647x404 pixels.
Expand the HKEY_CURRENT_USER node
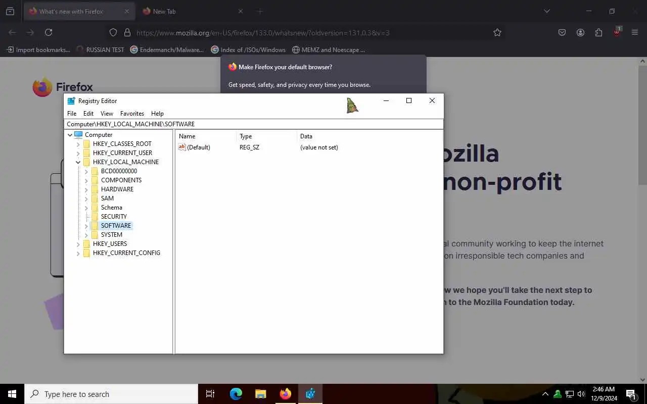(78, 153)
